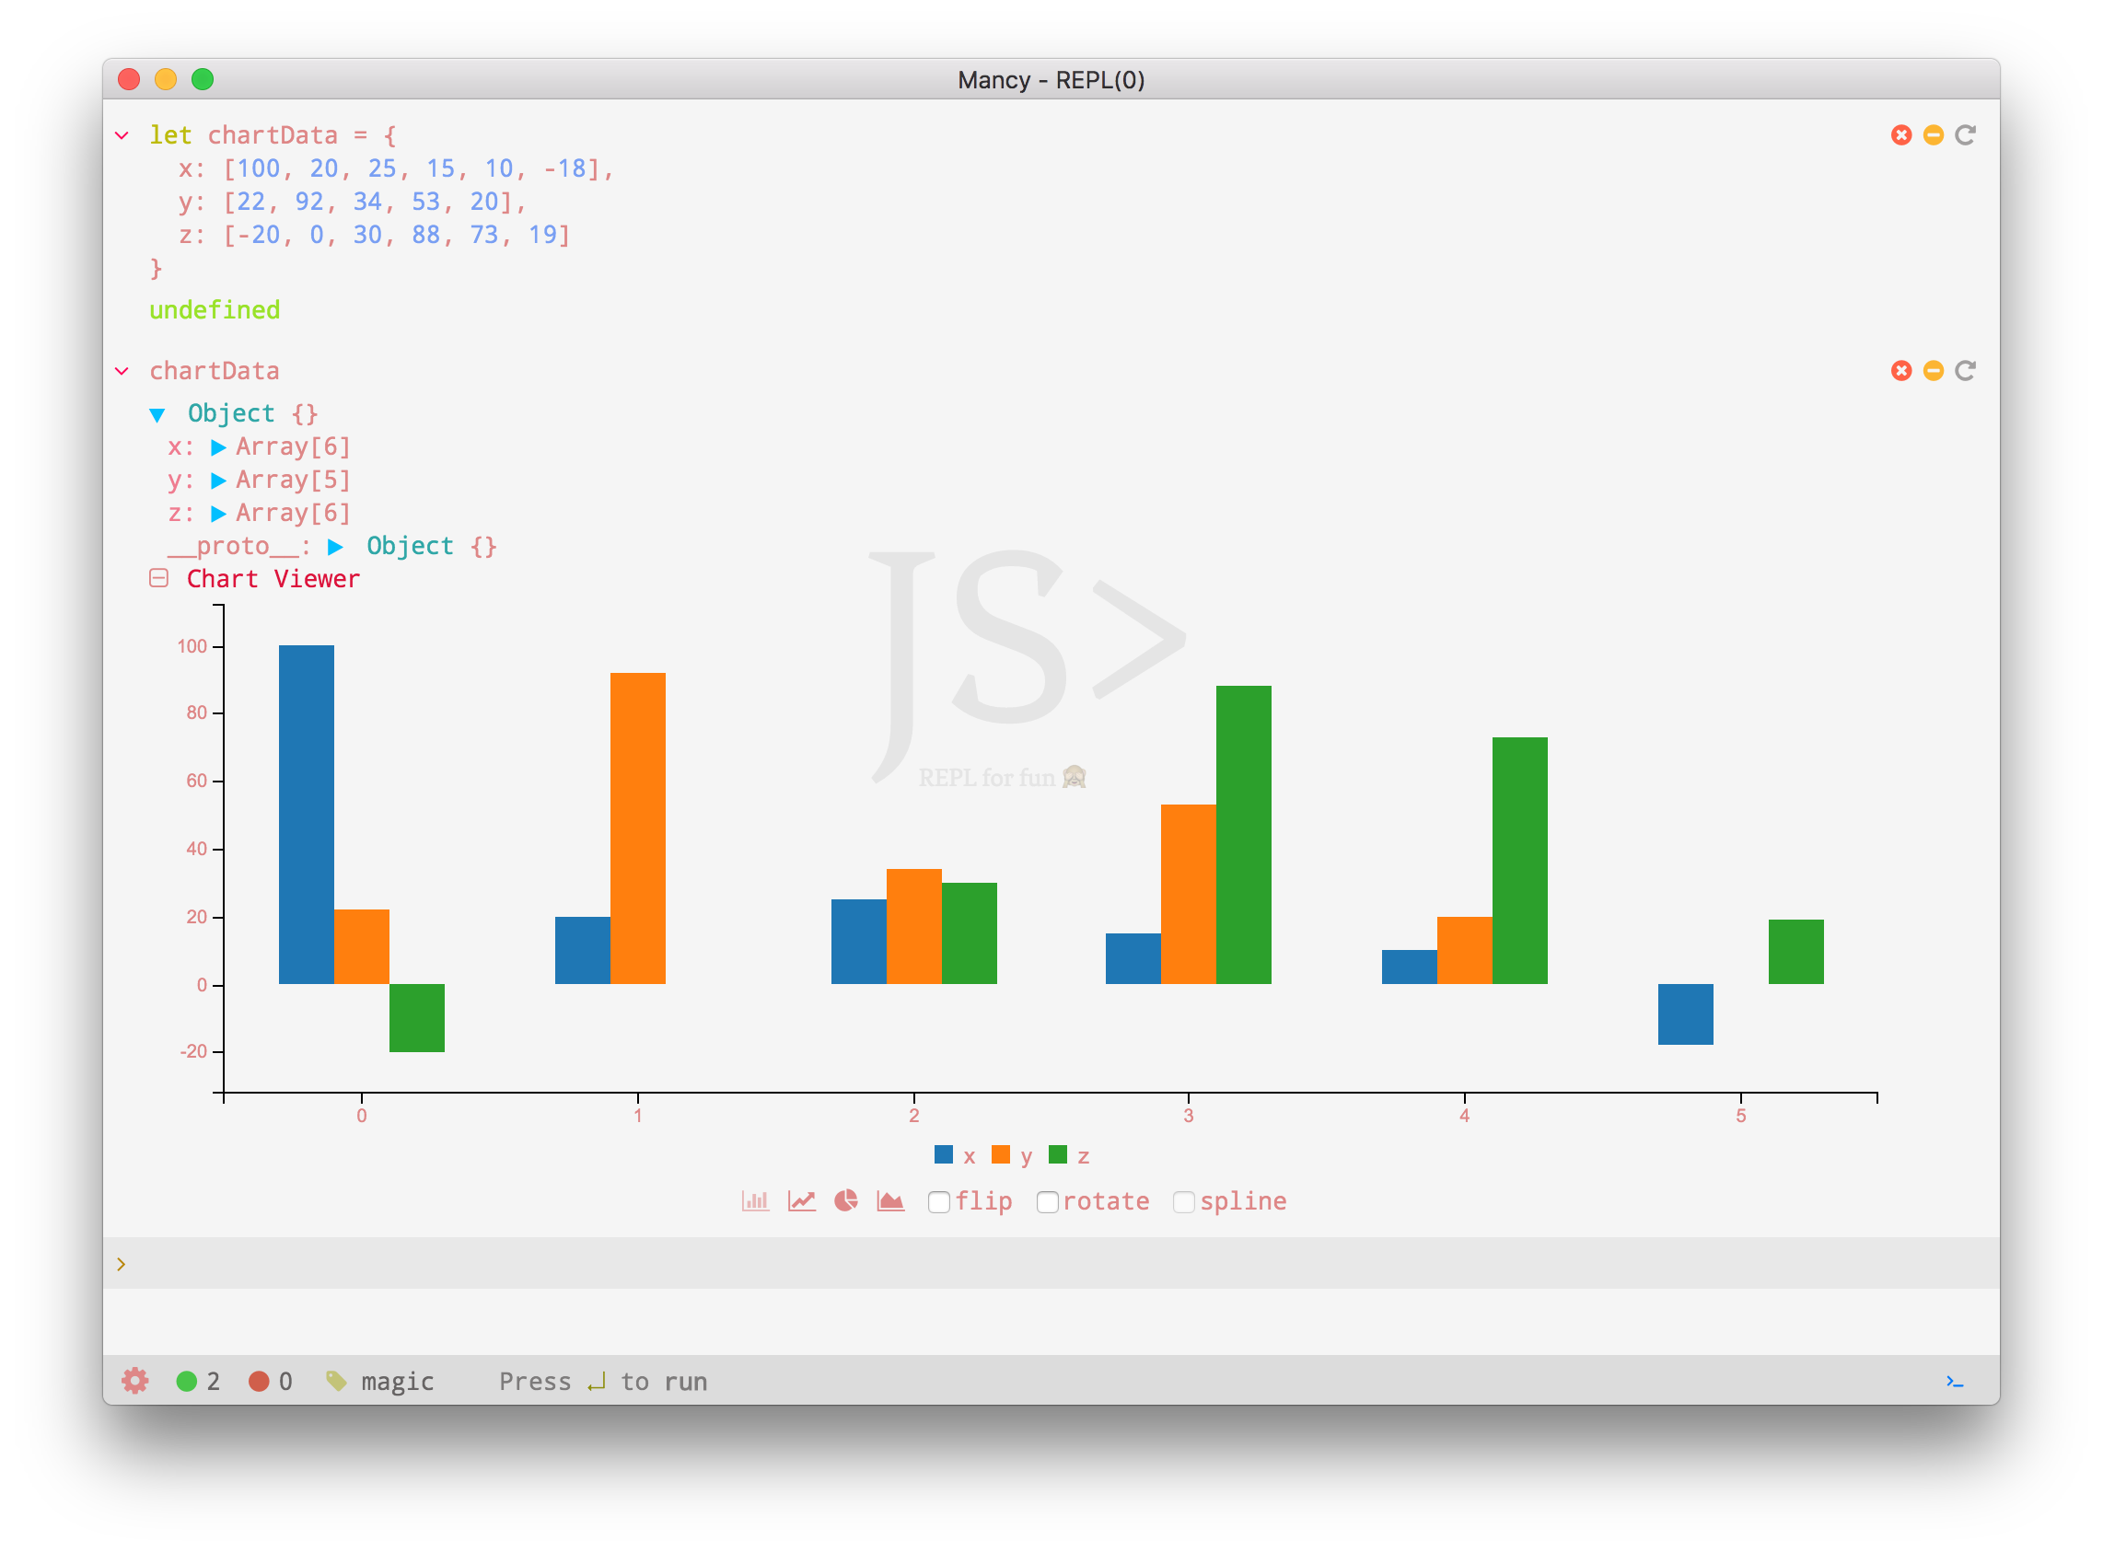Expand the x Array[6] node
Screen dimensions: 2103x1552
(x=219, y=447)
